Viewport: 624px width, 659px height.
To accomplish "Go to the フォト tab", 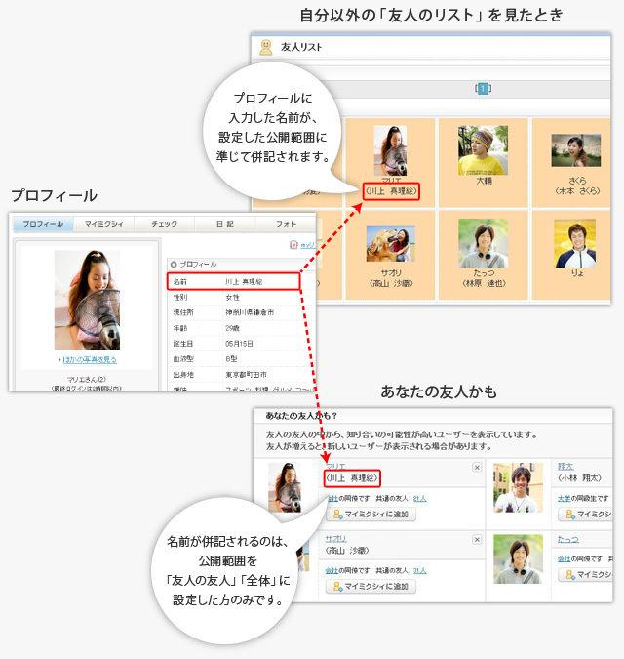I will (286, 224).
